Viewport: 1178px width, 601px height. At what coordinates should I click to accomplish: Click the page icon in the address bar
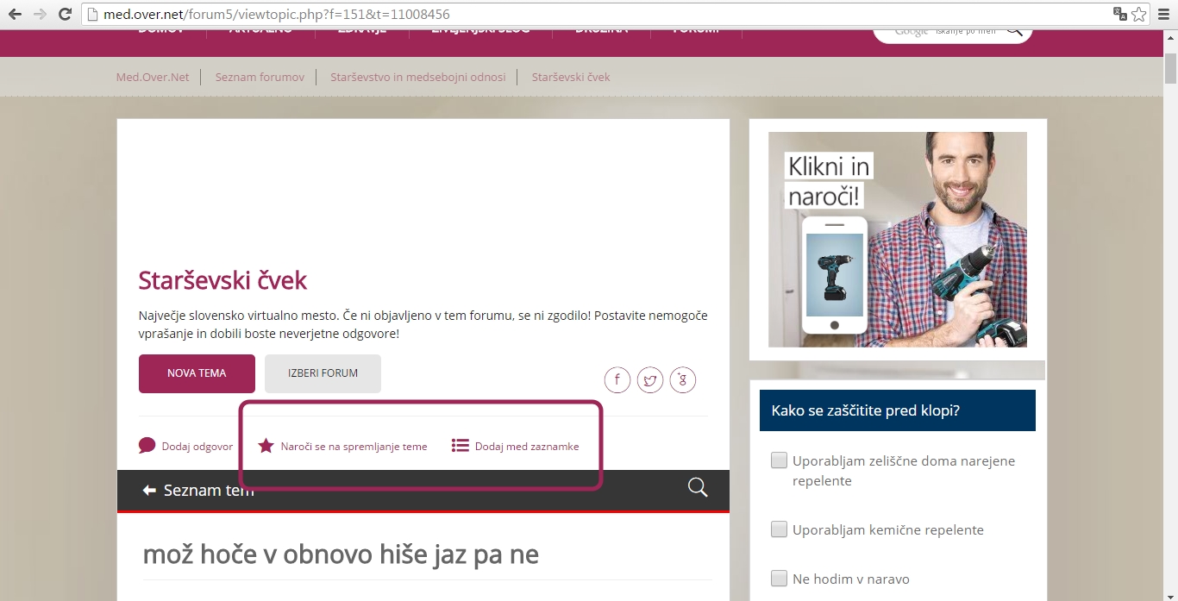93,14
